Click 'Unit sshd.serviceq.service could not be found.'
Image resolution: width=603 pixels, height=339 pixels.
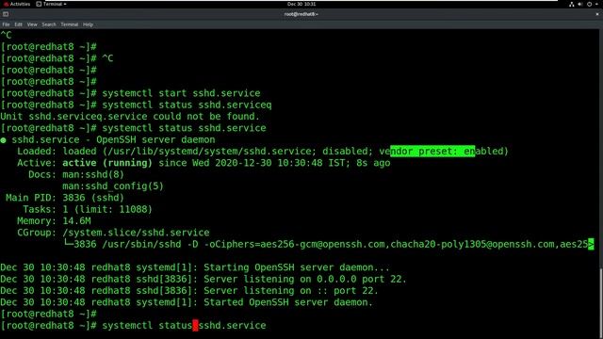[x=130, y=116]
